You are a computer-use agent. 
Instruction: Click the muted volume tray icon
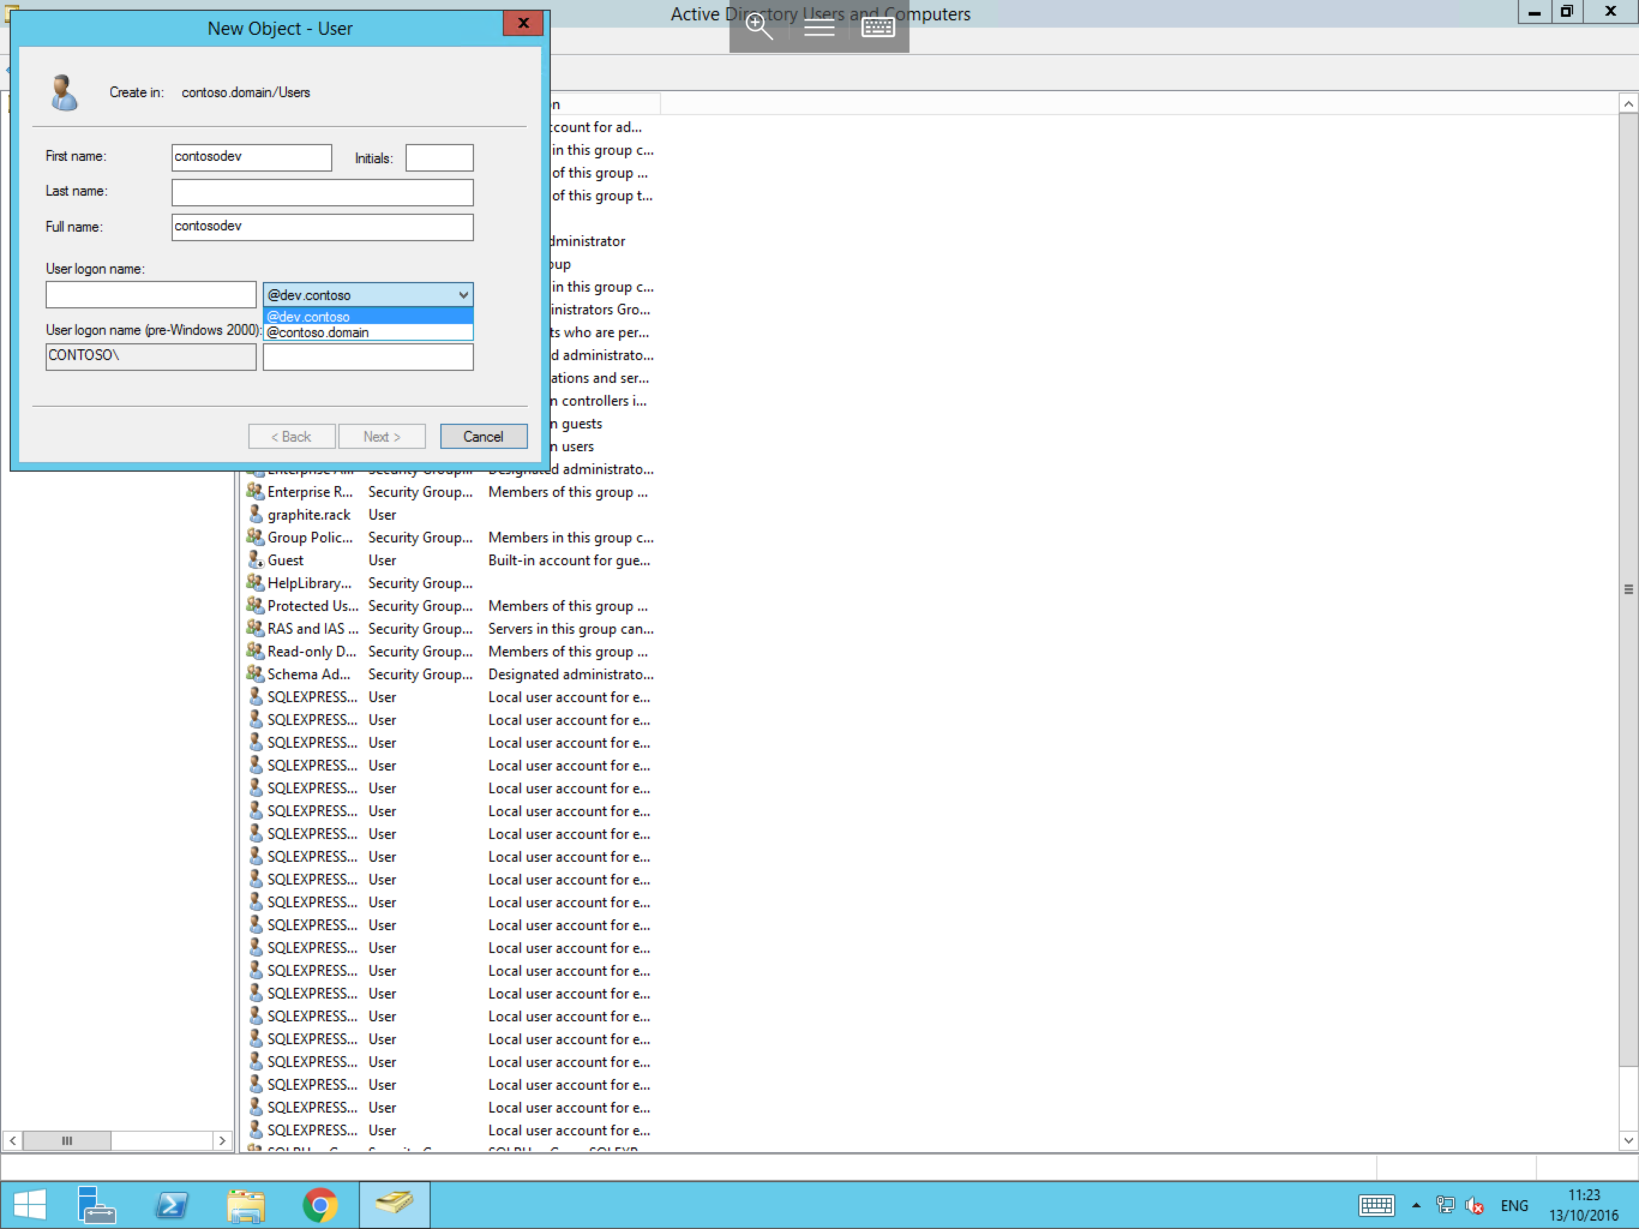[x=1474, y=1205]
